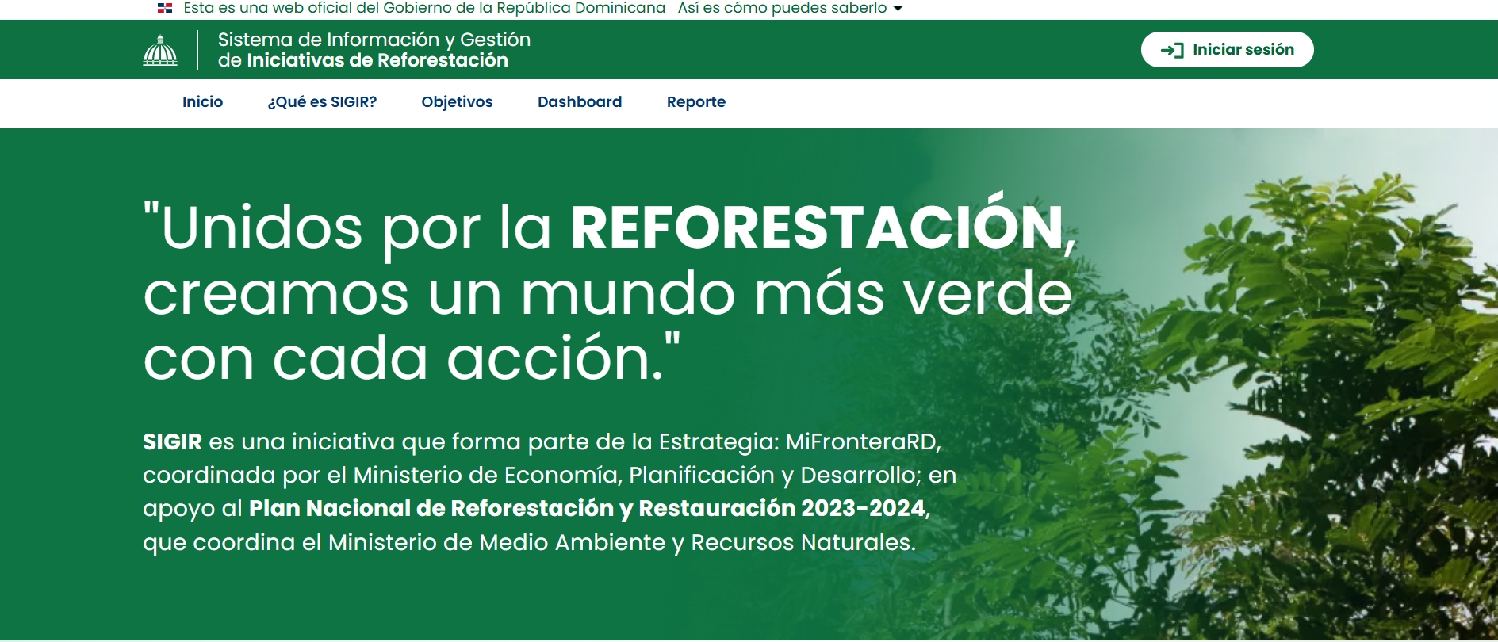Click the Dominican Republic flag icon
The height and width of the screenshot is (642, 1498).
(165, 8)
